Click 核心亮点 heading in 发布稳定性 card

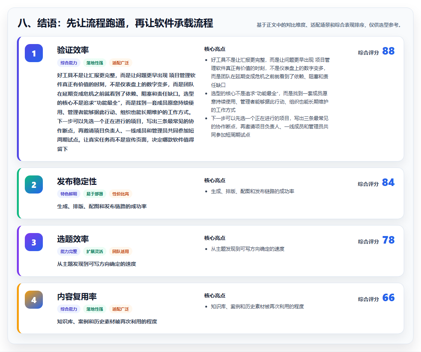(x=215, y=180)
